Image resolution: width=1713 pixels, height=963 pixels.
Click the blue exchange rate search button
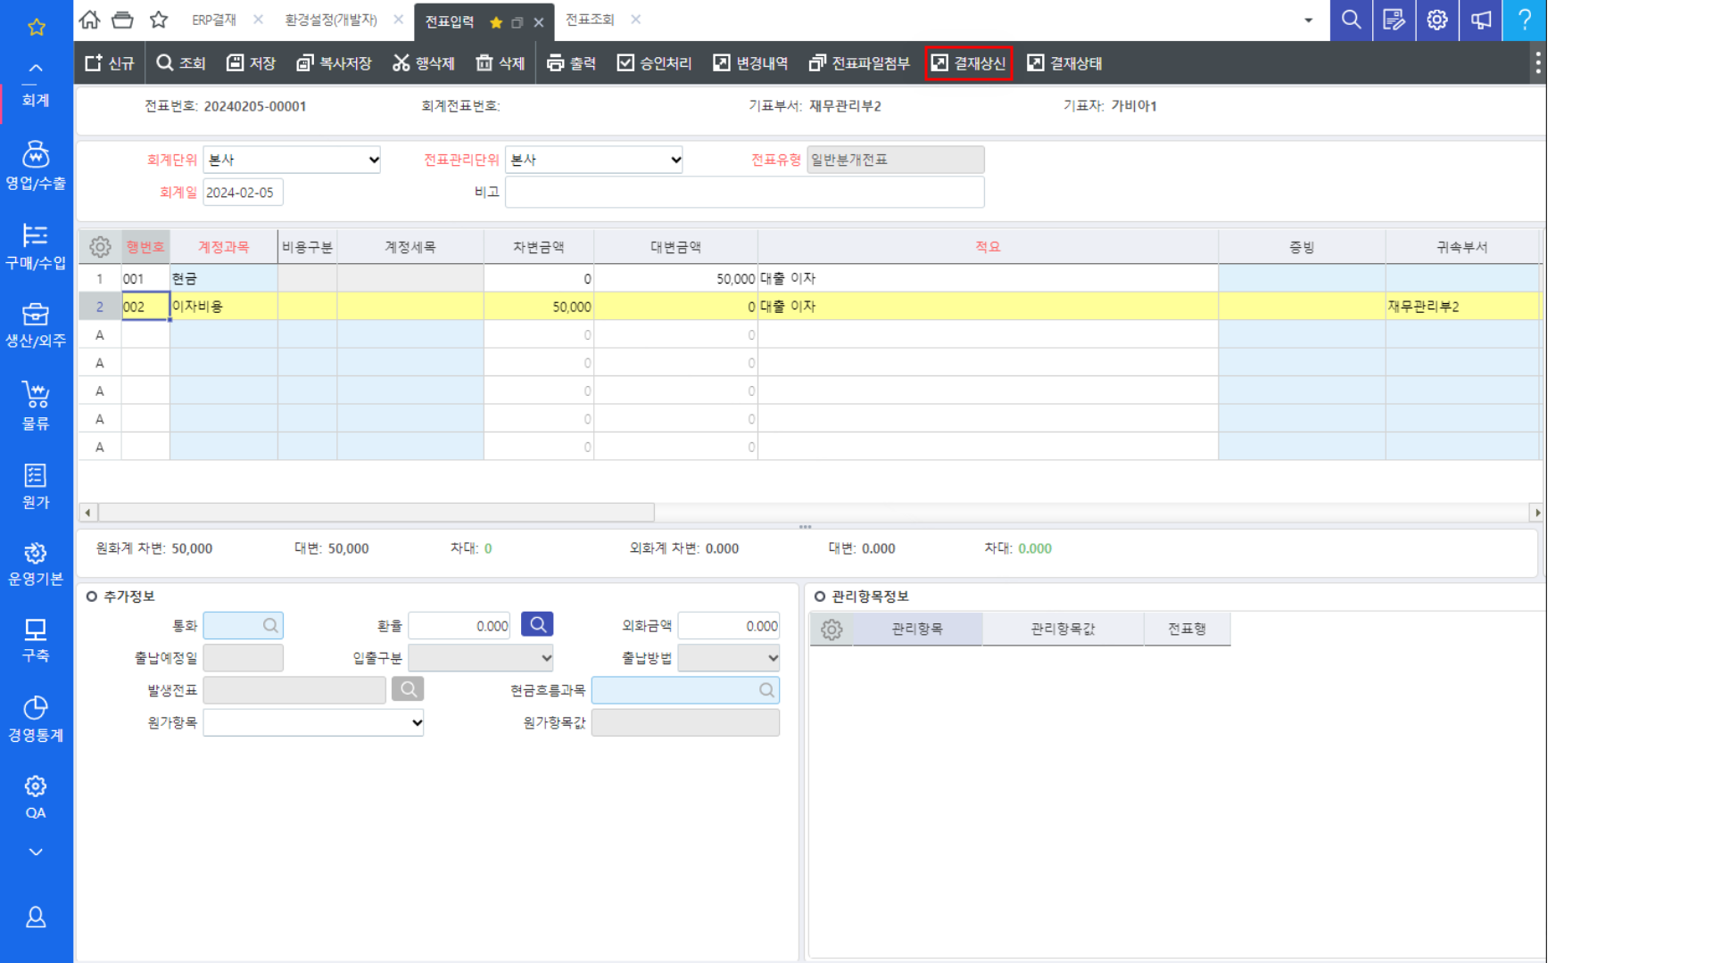(x=537, y=624)
